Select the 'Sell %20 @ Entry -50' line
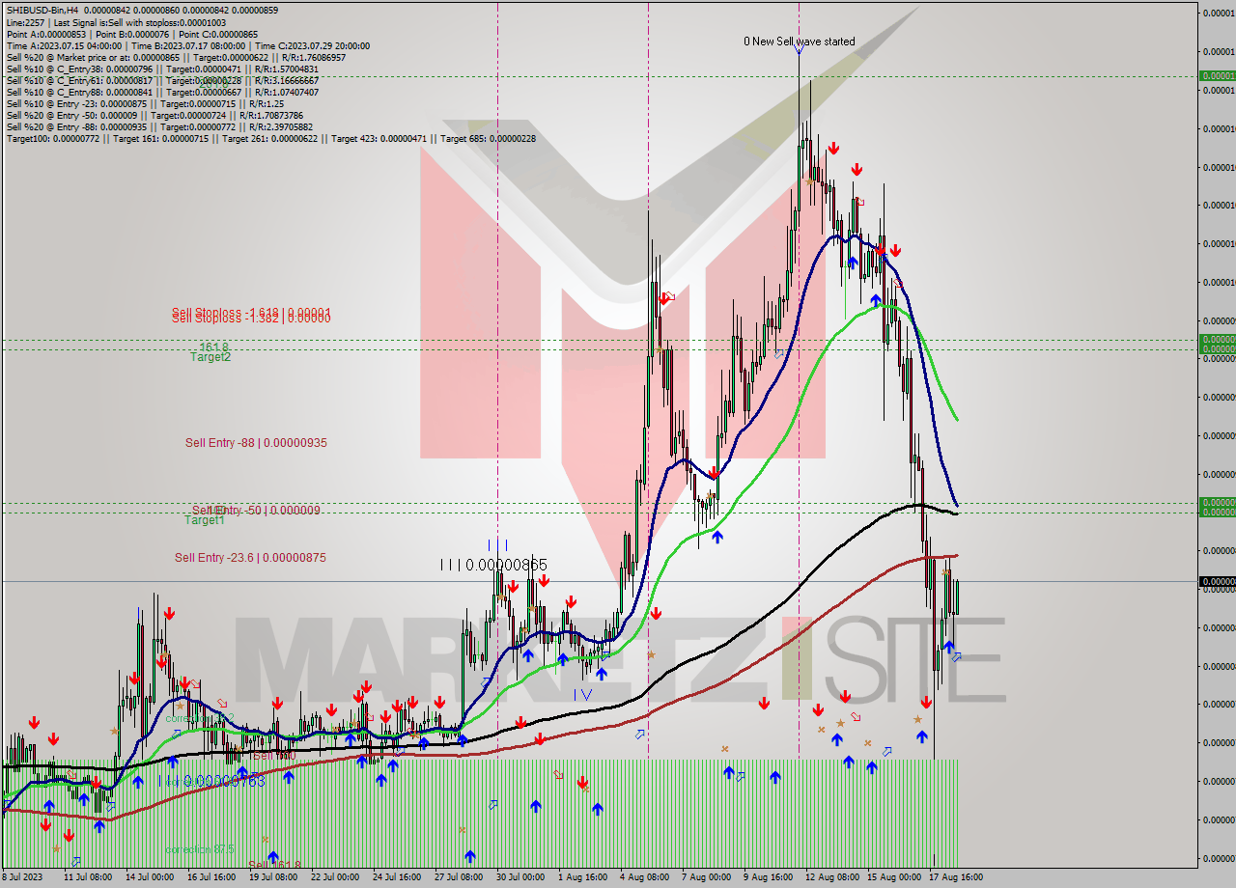1236x888 pixels. click(157, 115)
